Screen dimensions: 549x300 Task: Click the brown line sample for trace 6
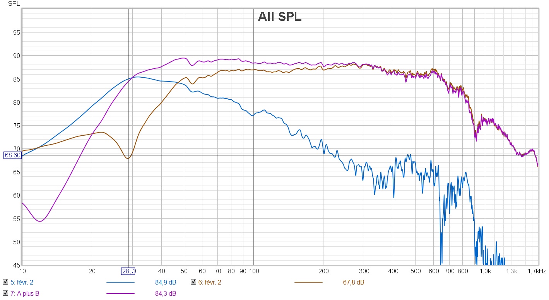pyautogui.click(x=308, y=283)
